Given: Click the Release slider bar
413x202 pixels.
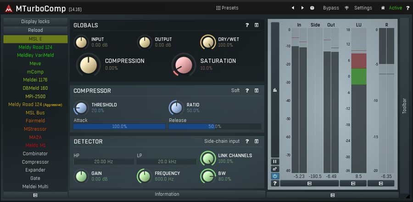Looking at the screenshot, I should pos(215,127).
